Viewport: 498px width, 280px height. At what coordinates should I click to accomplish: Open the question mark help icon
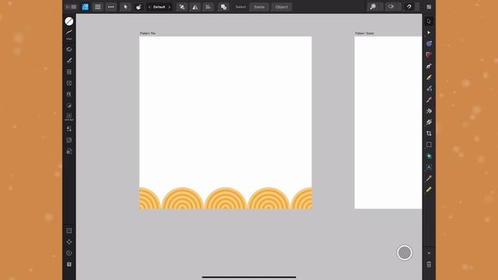(409, 7)
